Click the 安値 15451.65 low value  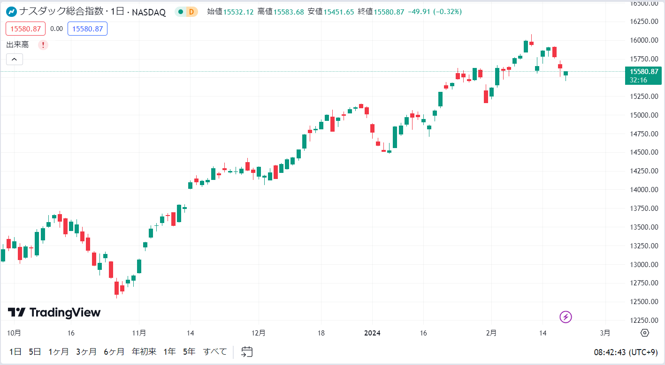pos(331,12)
